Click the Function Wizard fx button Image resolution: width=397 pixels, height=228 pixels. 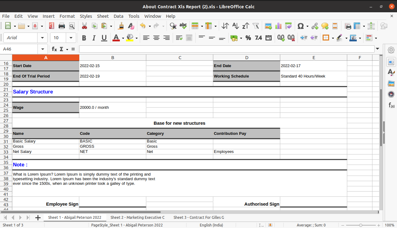(54, 49)
